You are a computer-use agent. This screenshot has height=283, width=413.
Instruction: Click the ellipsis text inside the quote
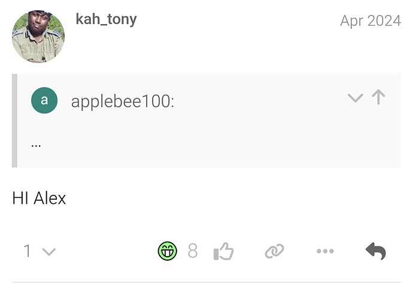[35, 144]
